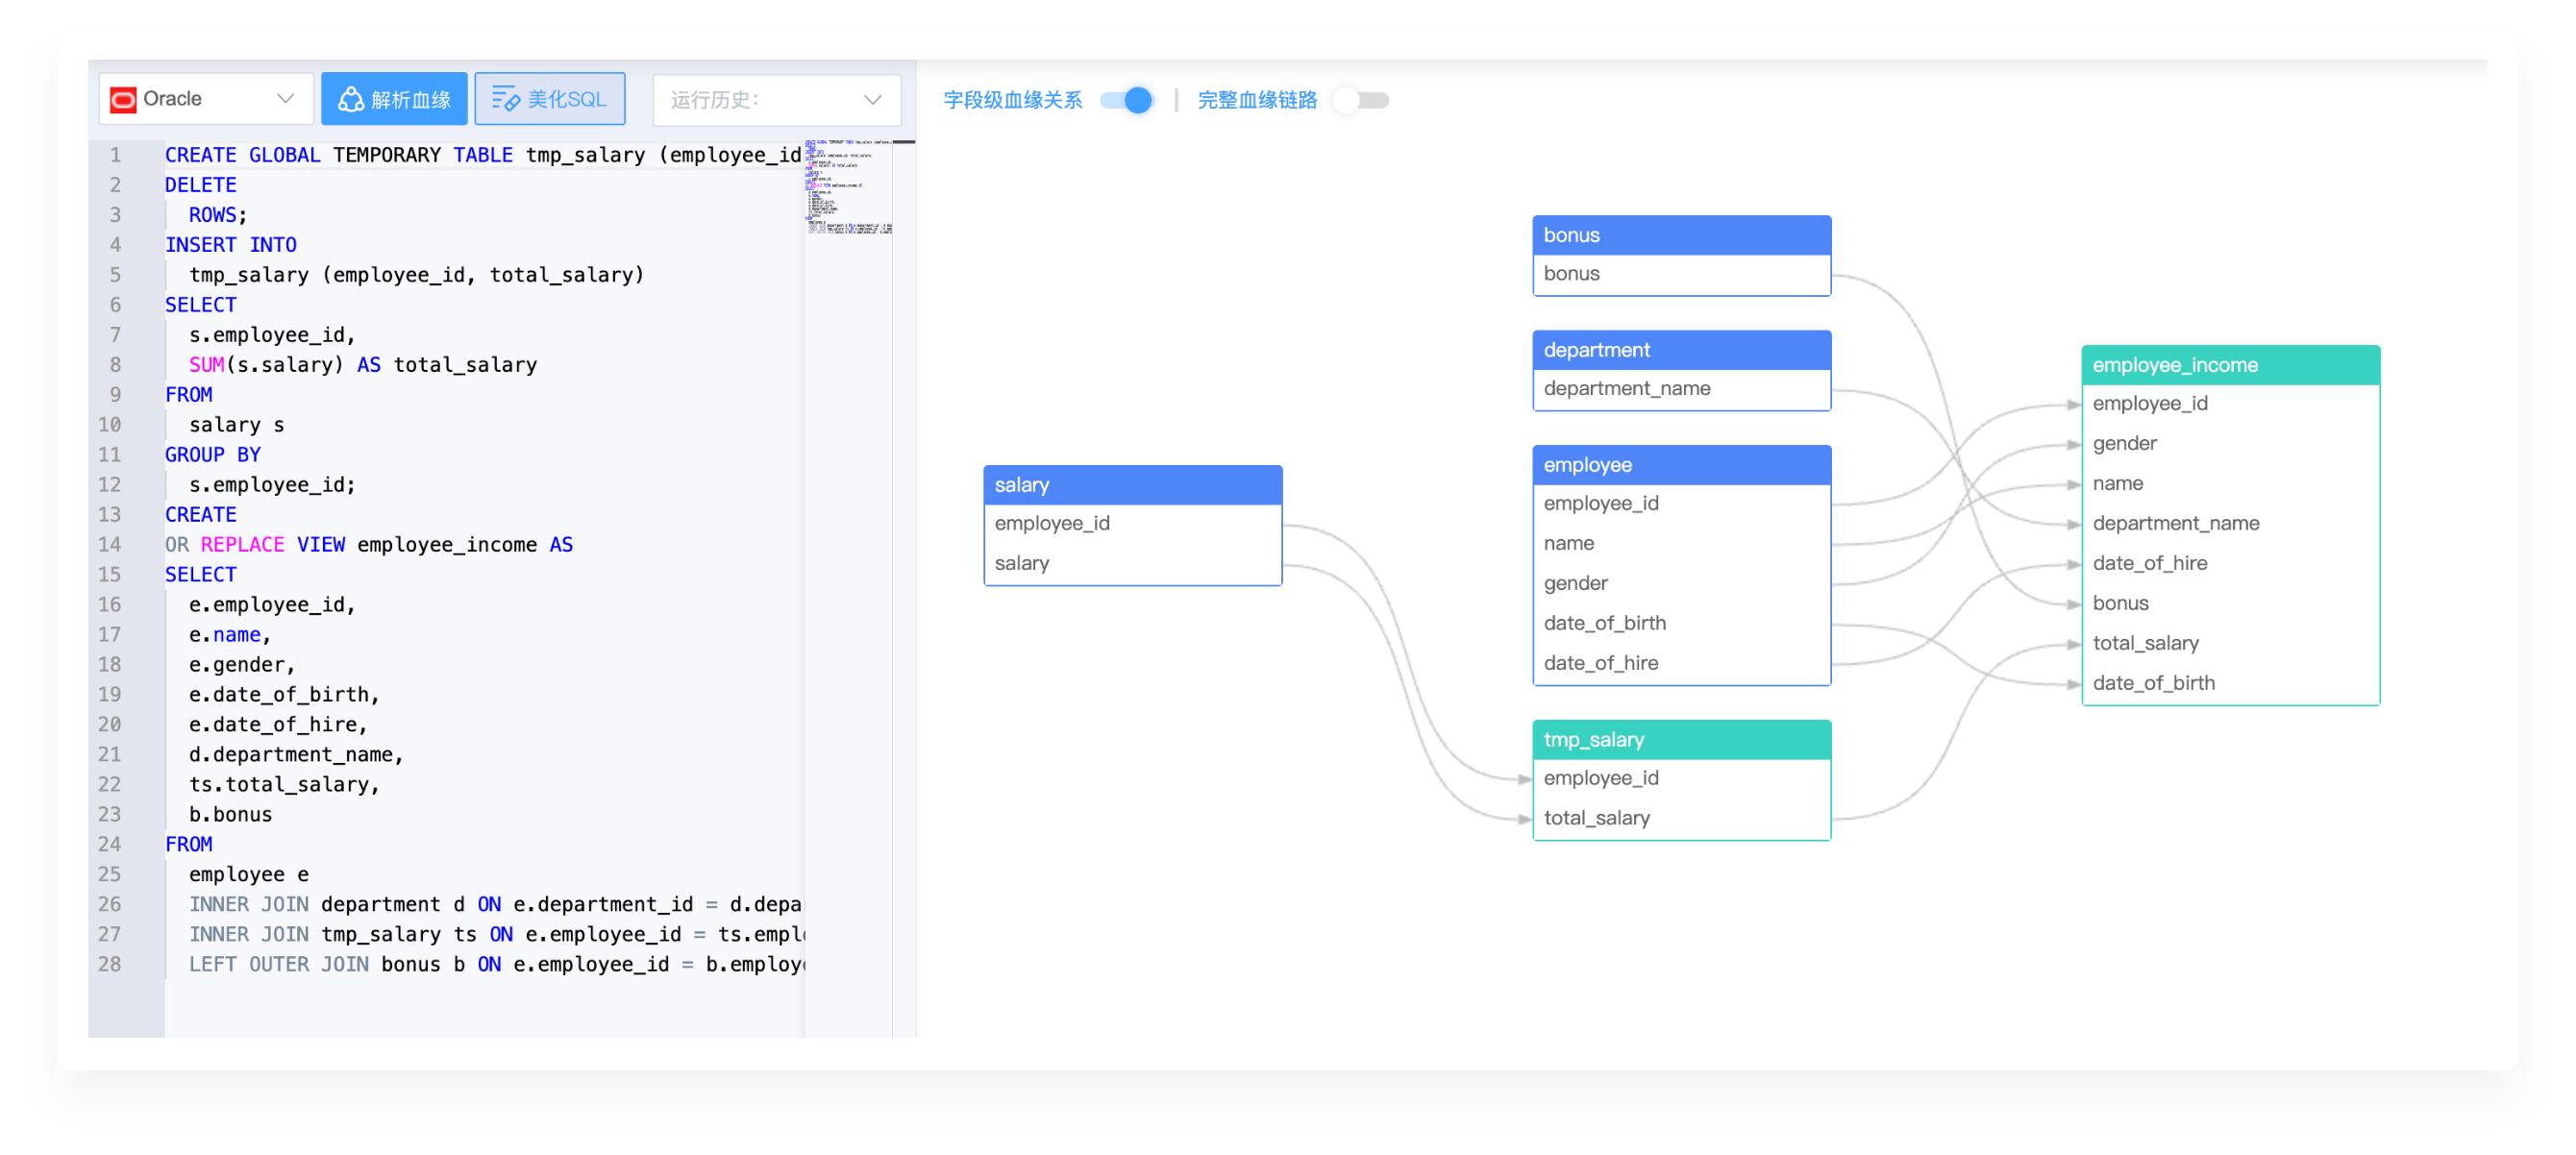Click the chevron arrow of Oracle selector
This screenshot has height=1155, width=2576.
(285, 99)
